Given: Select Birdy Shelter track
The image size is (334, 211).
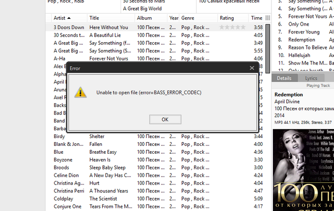Looking at the screenshot, I should click(155, 136).
